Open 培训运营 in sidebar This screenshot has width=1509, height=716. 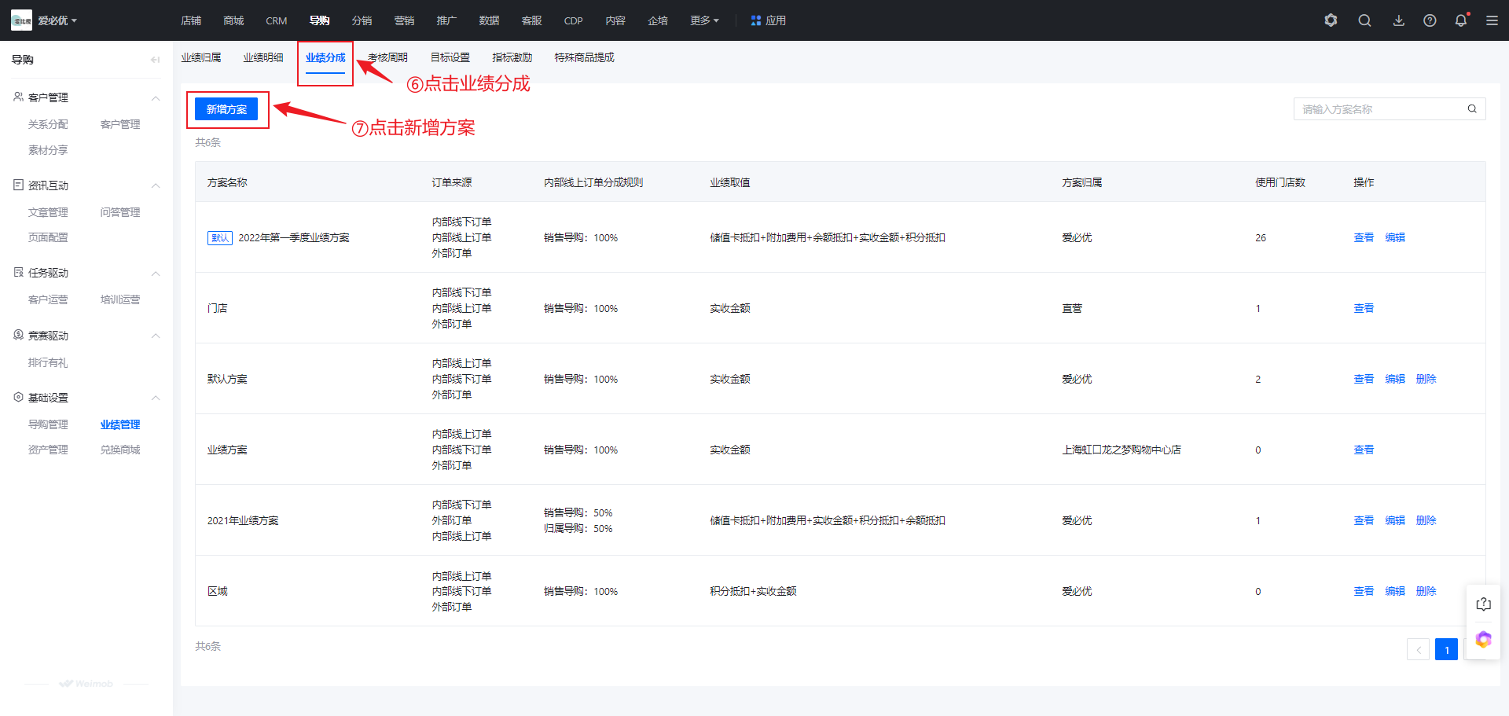point(120,299)
